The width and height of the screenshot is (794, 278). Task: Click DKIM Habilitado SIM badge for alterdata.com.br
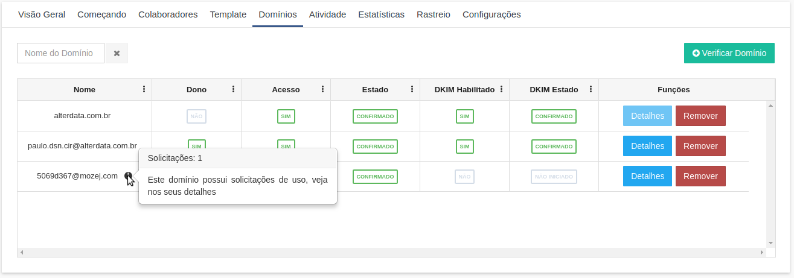pyautogui.click(x=464, y=116)
